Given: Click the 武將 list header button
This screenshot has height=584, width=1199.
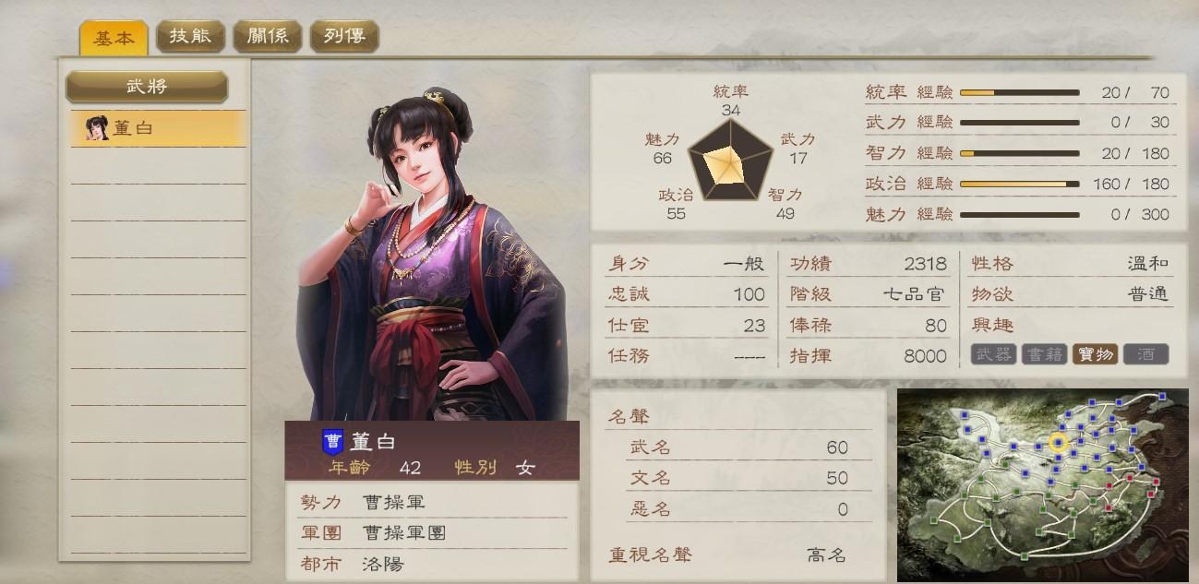Looking at the screenshot, I should pos(147,87).
